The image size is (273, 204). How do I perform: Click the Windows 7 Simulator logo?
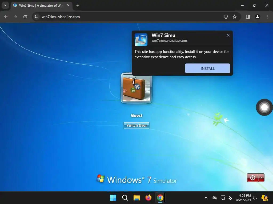click(137, 179)
